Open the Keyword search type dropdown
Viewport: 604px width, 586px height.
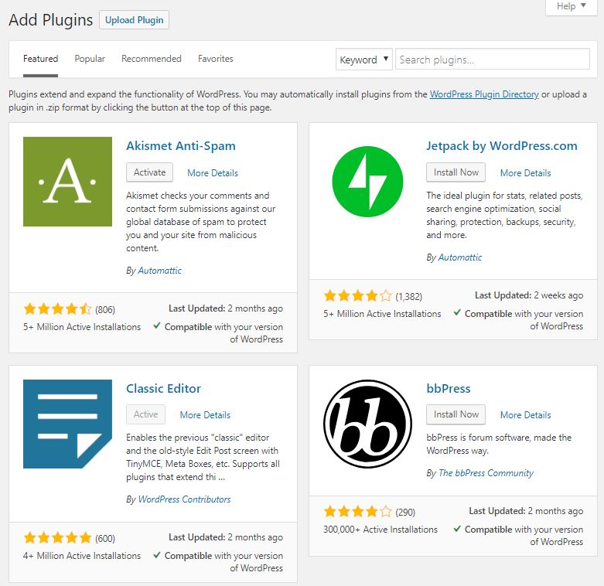point(364,60)
